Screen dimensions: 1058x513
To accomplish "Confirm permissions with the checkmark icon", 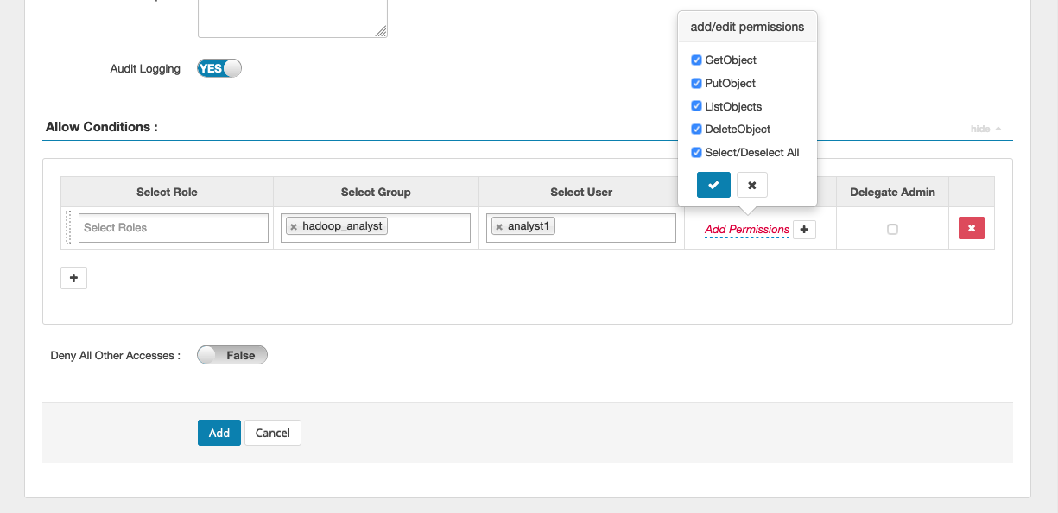I will coord(713,184).
